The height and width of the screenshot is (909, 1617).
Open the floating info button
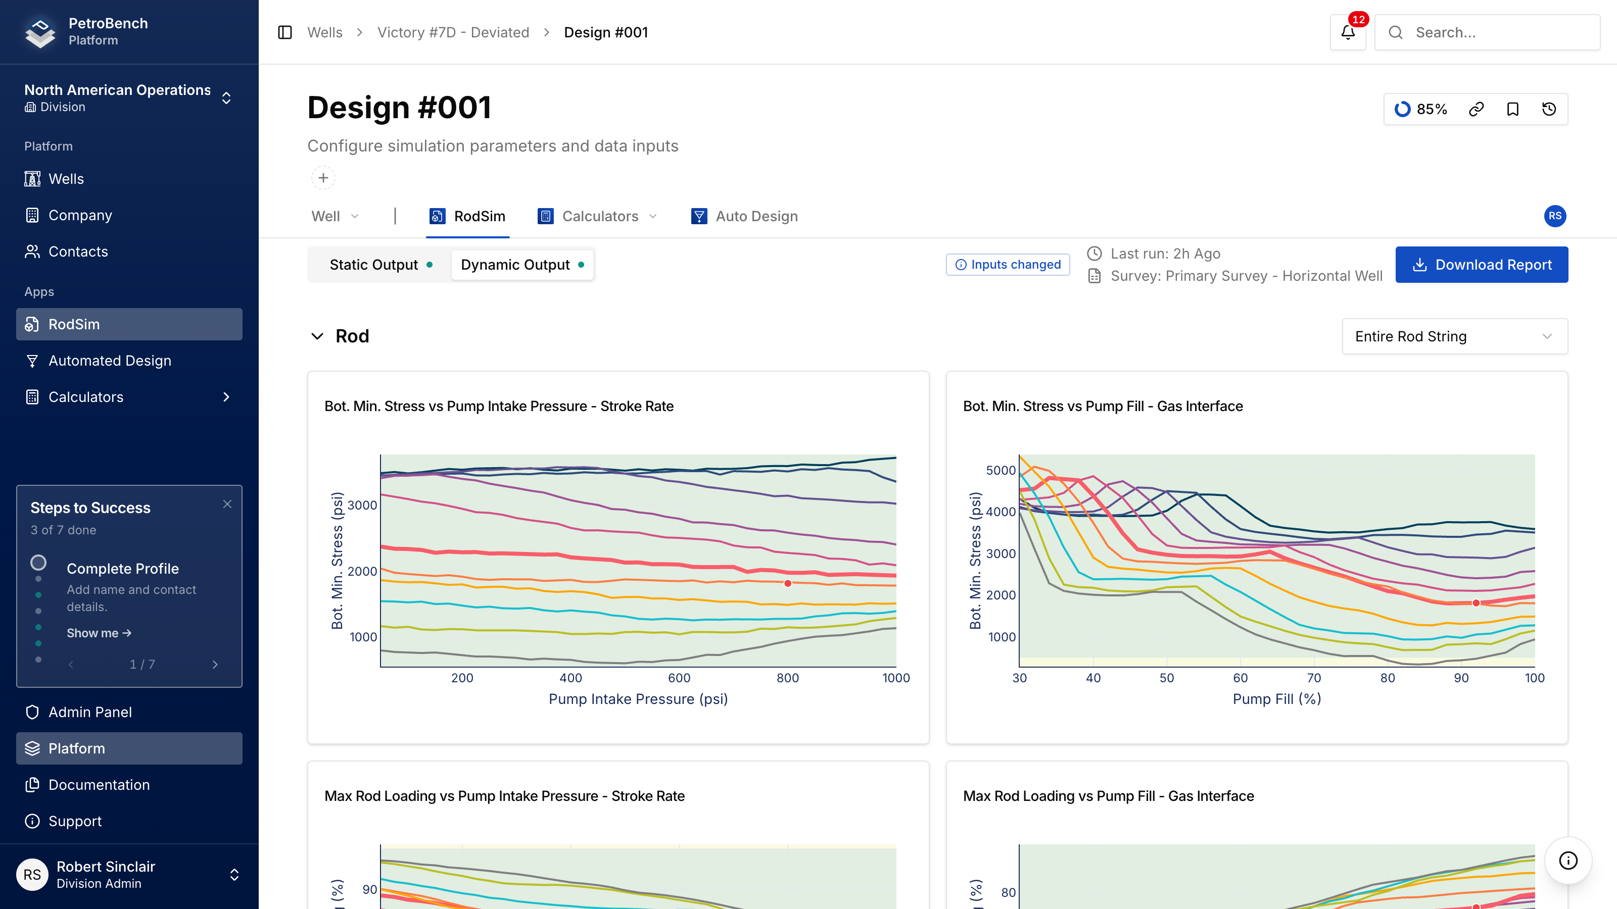click(x=1568, y=861)
